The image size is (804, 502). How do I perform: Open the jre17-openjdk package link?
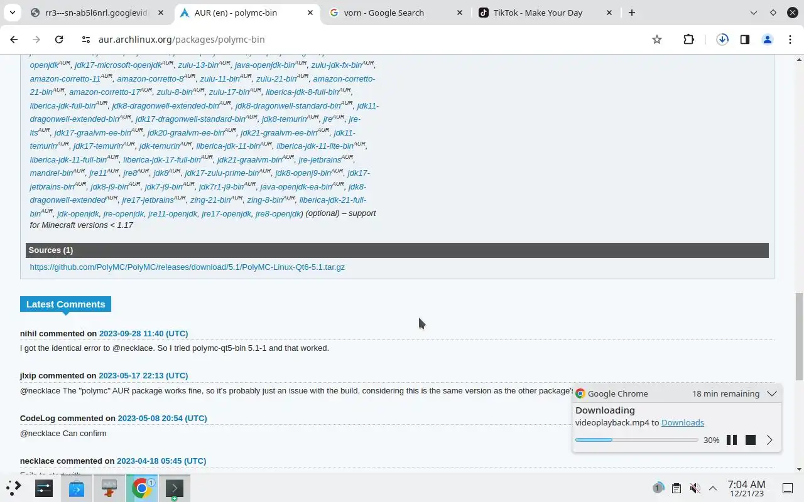point(226,213)
